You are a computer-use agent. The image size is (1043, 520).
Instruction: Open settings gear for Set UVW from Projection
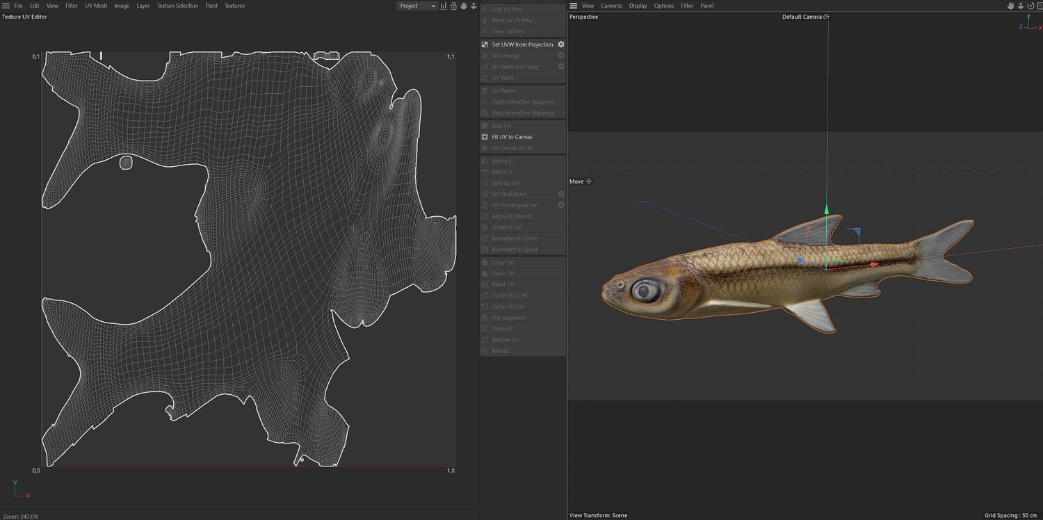[561, 44]
